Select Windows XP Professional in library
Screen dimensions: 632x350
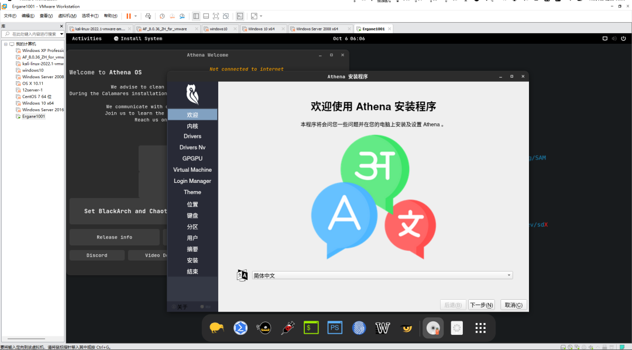coord(40,51)
